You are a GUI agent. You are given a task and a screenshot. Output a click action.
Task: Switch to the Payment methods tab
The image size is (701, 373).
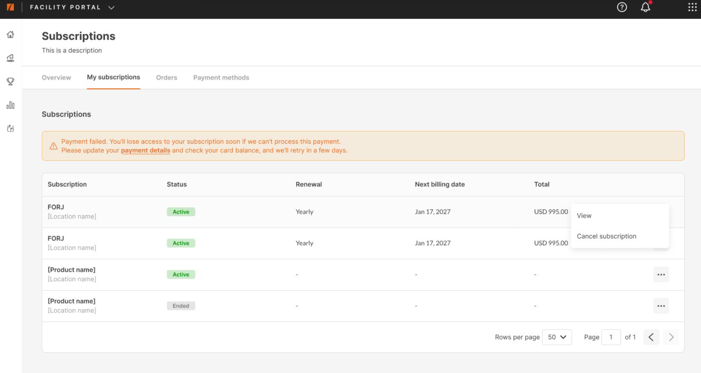tap(221, 78)
